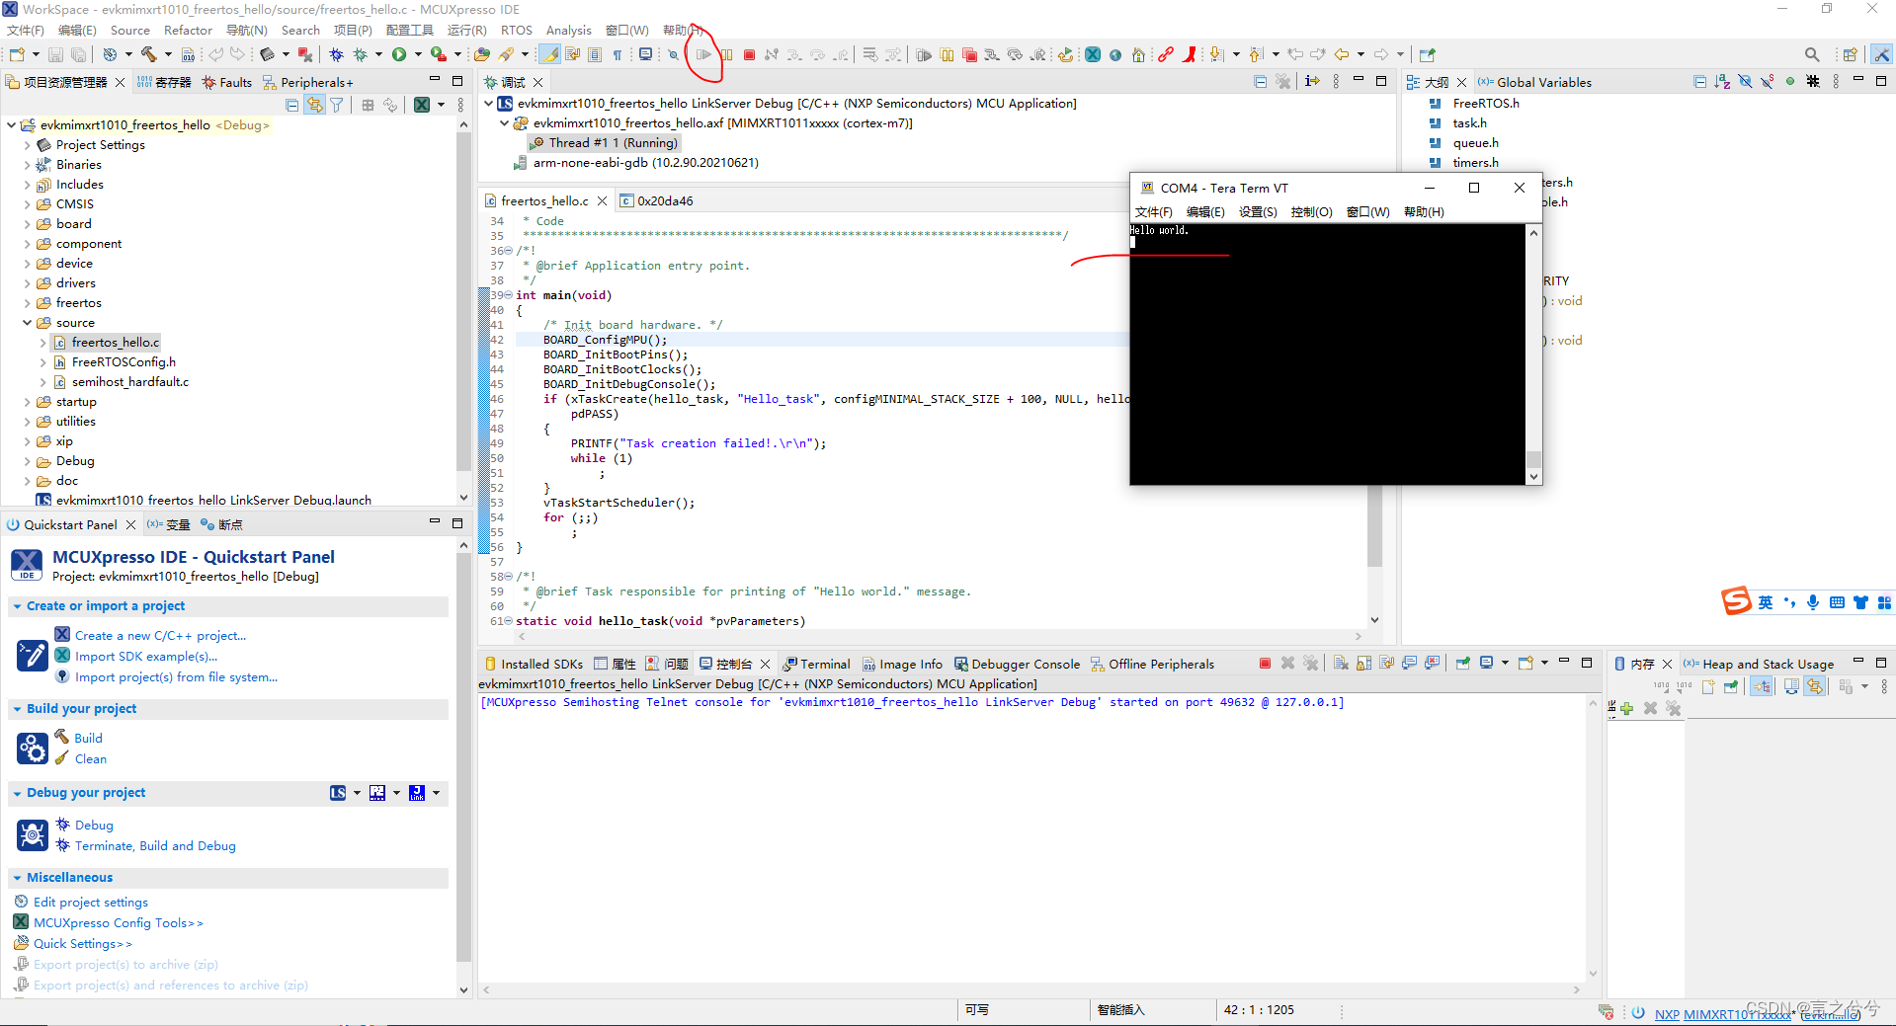Click the microphone icon in IME bar

pyautogui.click(x=1813, y=602)
